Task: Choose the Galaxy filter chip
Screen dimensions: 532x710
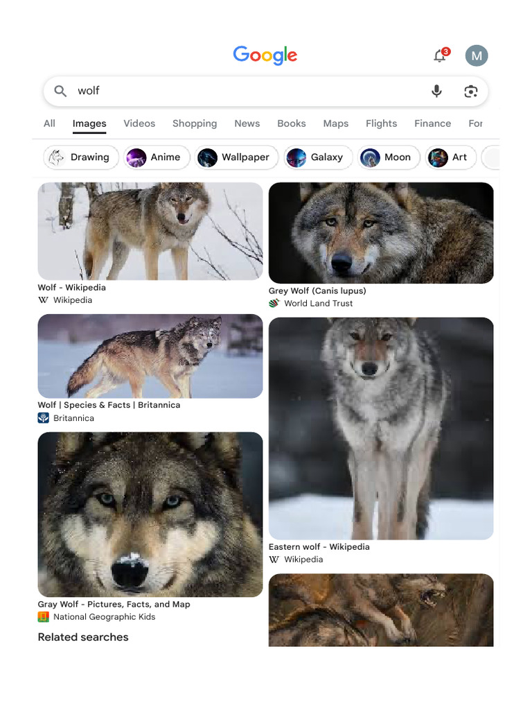Action: coord(317,157)
